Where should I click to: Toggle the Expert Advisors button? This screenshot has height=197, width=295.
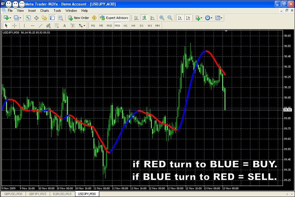click(x=114, y=18)
